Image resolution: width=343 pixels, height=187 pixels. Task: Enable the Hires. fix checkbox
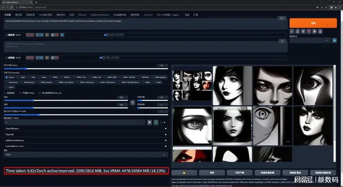[x=39, y=93]
